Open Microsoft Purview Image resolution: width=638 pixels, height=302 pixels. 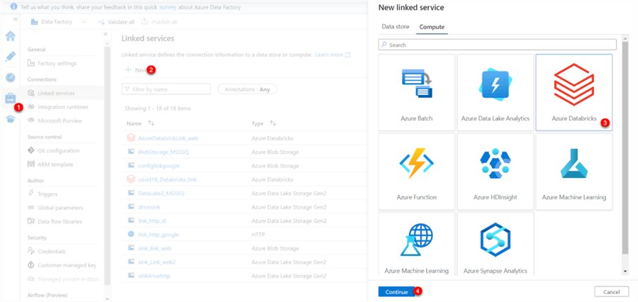55,121
